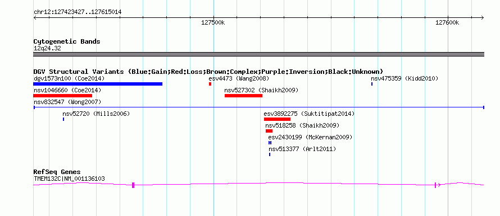Click the RefSeq Genes track title
This screenshot has height=216, width=500.
tap(57, 172)
